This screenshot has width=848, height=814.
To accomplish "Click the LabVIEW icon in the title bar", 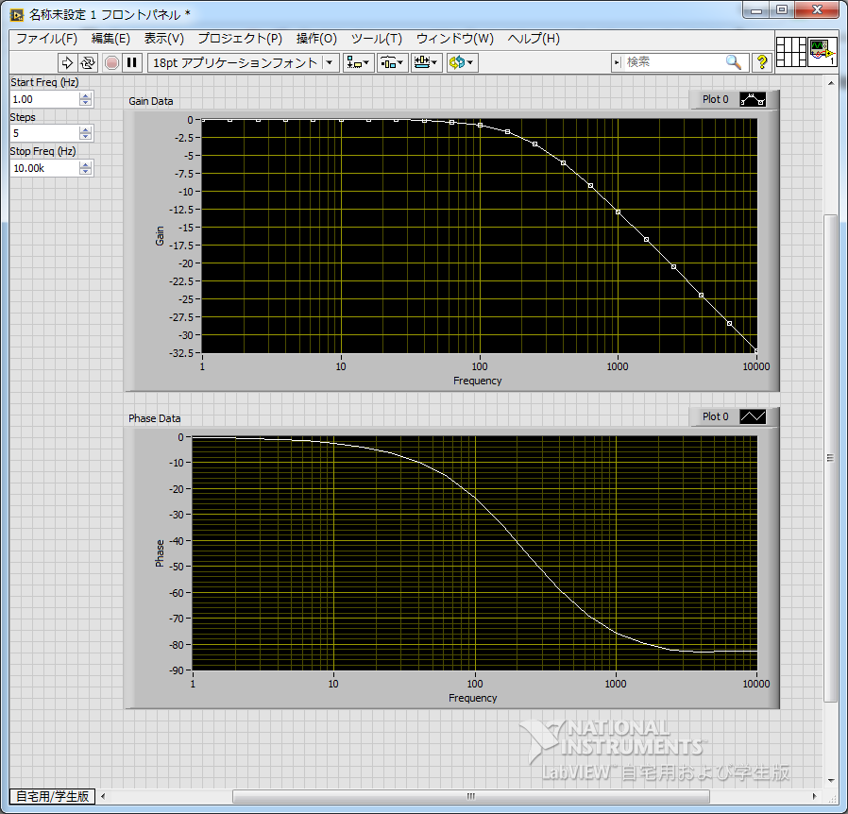I will coord(17,14).
